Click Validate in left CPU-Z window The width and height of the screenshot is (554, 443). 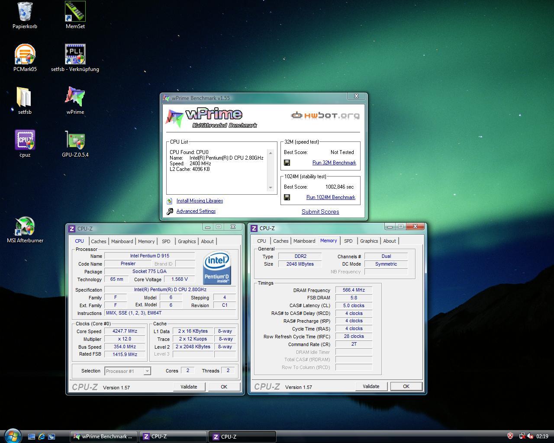click(x=189, y=387)
